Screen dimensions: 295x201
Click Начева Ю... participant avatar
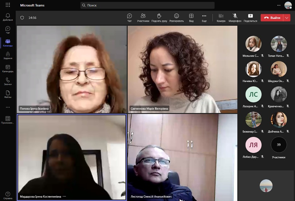[x=253, y=69]
